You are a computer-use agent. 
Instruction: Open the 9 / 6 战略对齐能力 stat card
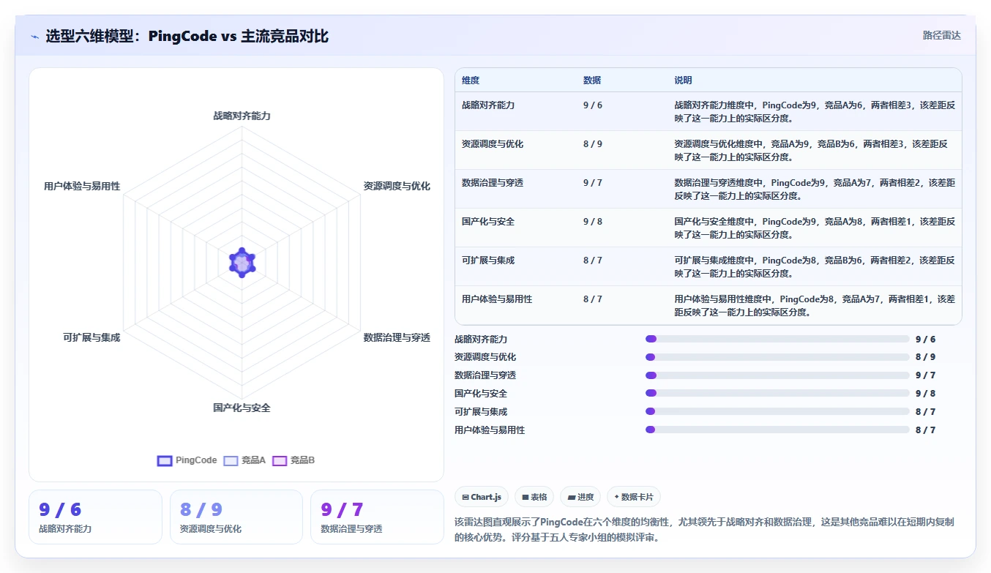click(x=95, y=517)
